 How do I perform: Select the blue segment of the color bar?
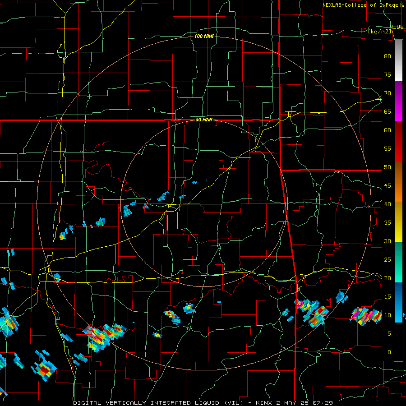tap(398, 302)
